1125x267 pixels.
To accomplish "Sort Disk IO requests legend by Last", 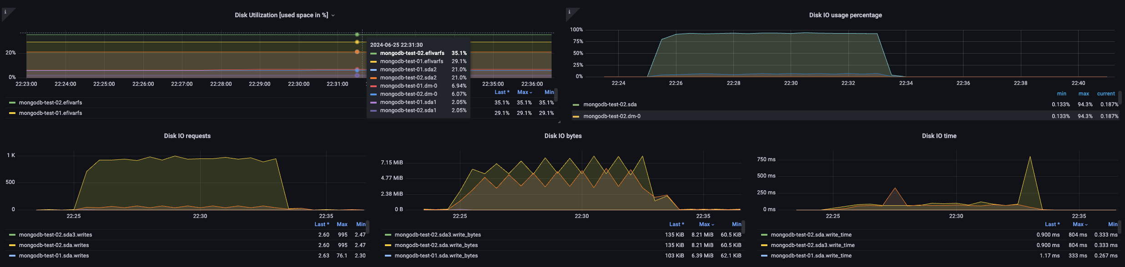I will click(321, 224).
